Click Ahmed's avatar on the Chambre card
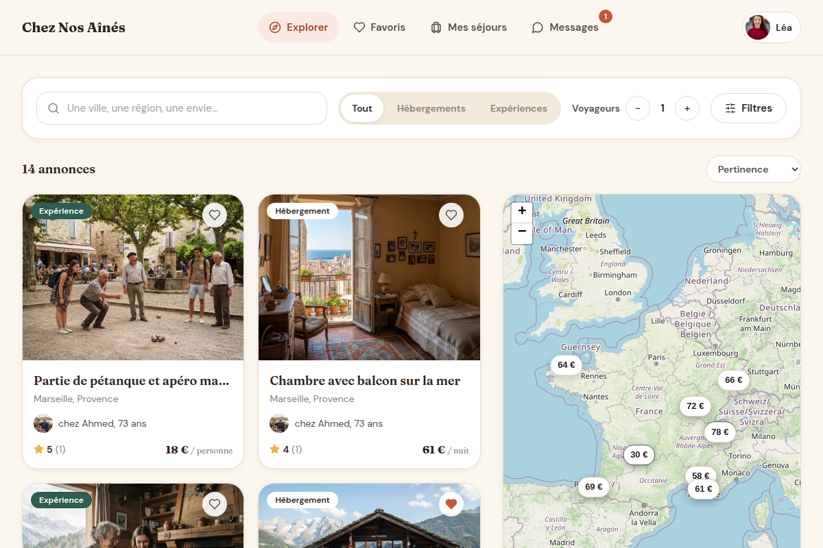Image resolution: width=823 pixels, height=548 pixels. pos(279,423)
